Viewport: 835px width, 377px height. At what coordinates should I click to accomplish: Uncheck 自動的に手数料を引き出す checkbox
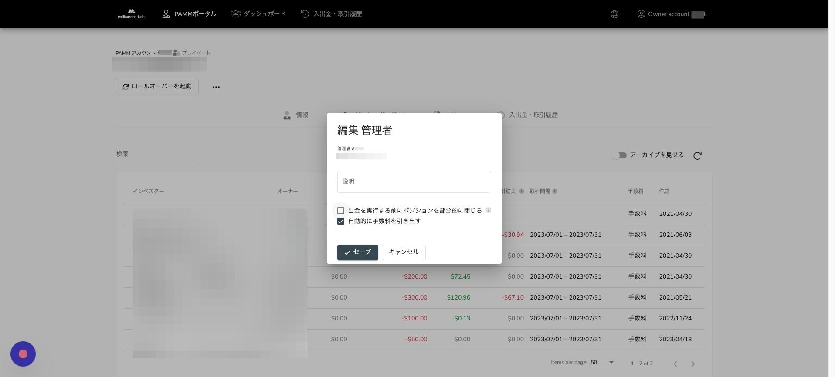tap(341, 221)
